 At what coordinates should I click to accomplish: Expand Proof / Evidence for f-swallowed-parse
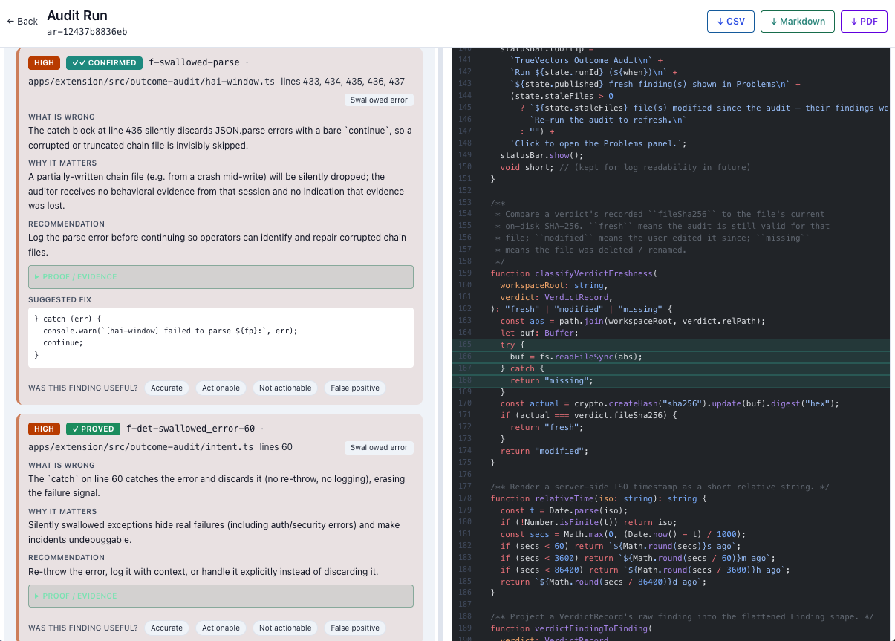pyautogui.click(x=221, y=277)
